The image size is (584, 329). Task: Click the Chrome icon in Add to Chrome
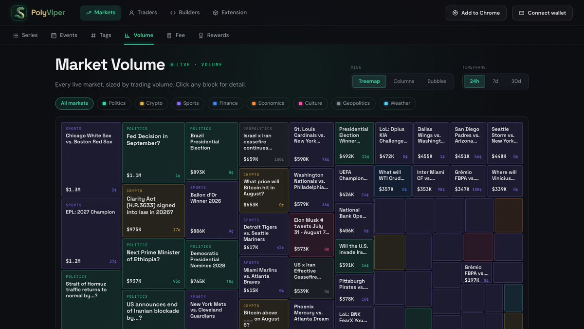(455, 13)
